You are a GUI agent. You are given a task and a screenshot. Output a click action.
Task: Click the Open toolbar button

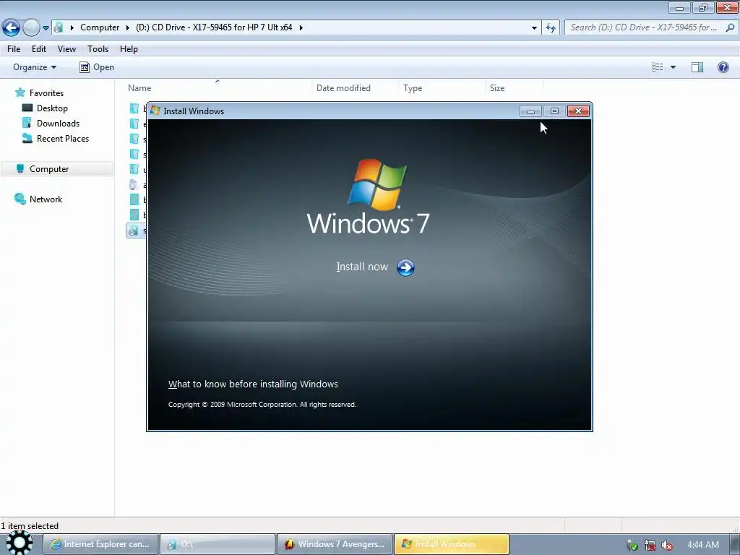[x=97, y=67]
